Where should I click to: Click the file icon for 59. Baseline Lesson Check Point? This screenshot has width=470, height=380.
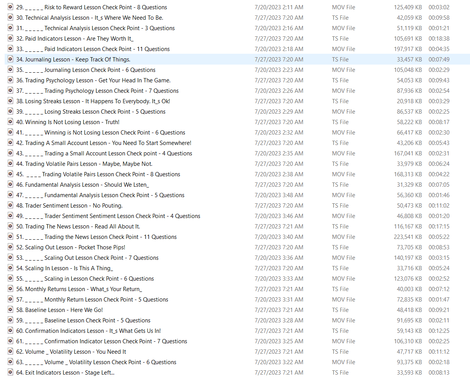pos(10,320)
